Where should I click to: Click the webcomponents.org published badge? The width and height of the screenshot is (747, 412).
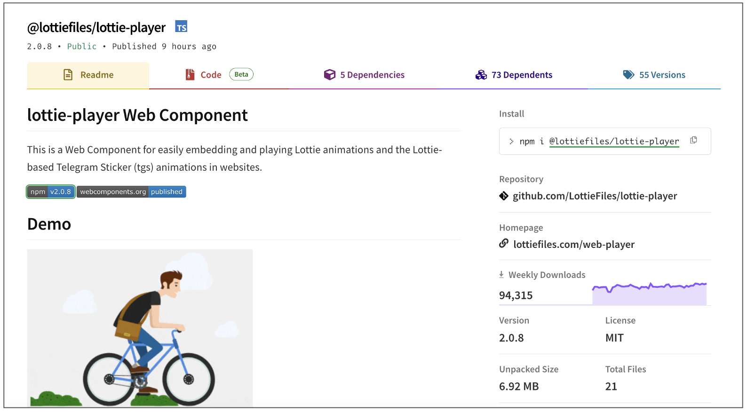pyautogui.click(x=131, y=192)
